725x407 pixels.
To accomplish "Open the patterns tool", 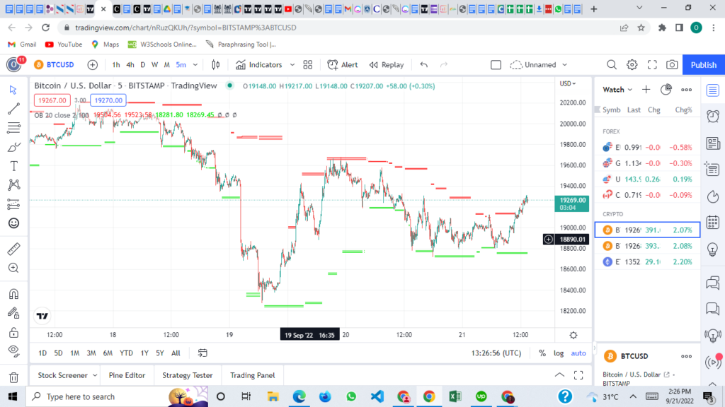I will [13, 185].
